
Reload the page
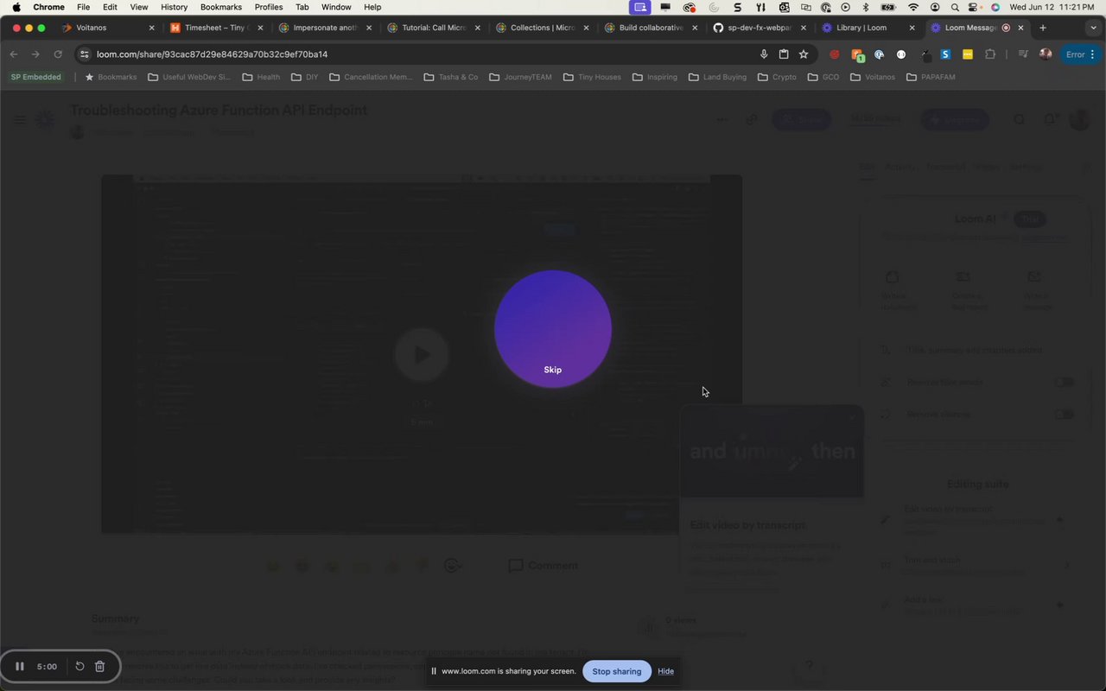point(58,54)
